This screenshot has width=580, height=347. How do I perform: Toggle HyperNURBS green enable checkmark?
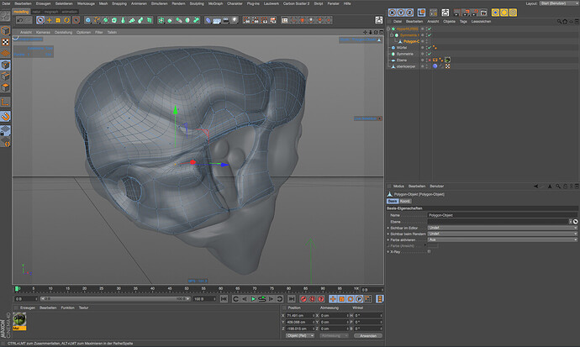(430, 29)
